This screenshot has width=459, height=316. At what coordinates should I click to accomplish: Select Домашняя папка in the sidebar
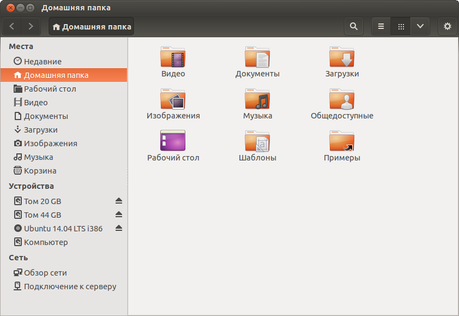click(x=64, y=75)
